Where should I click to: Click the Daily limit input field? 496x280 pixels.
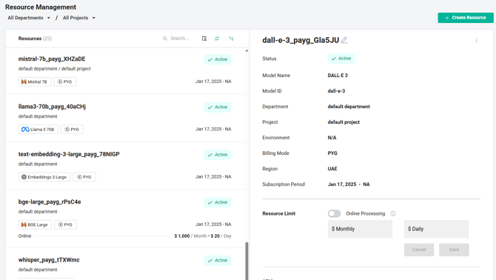click(x=436, y=229)
